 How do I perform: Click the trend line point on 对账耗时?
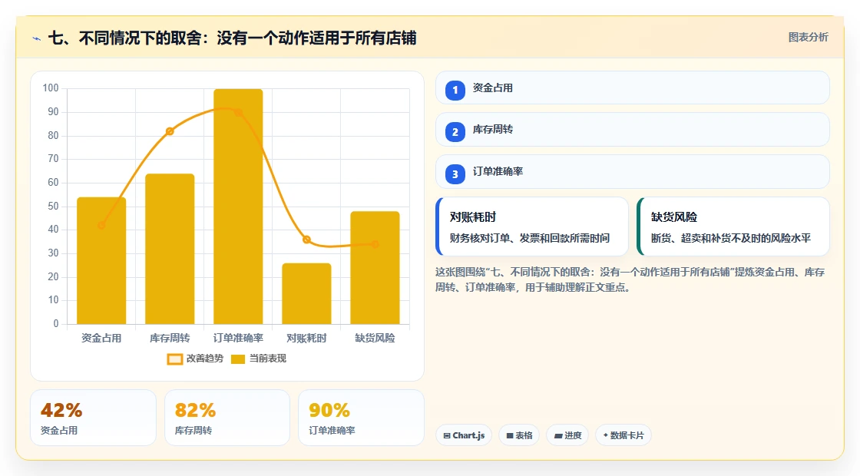306,240
